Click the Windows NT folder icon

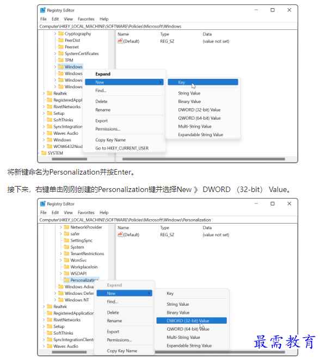coord(61,300)
